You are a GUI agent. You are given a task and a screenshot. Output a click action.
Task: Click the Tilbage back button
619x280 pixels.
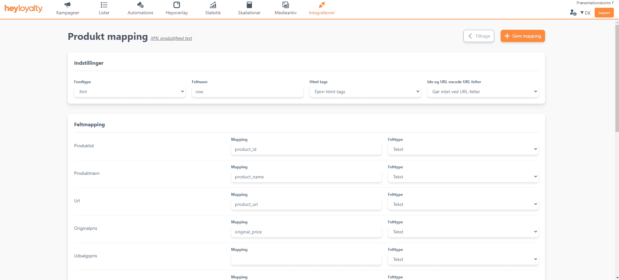pos(479,36)
